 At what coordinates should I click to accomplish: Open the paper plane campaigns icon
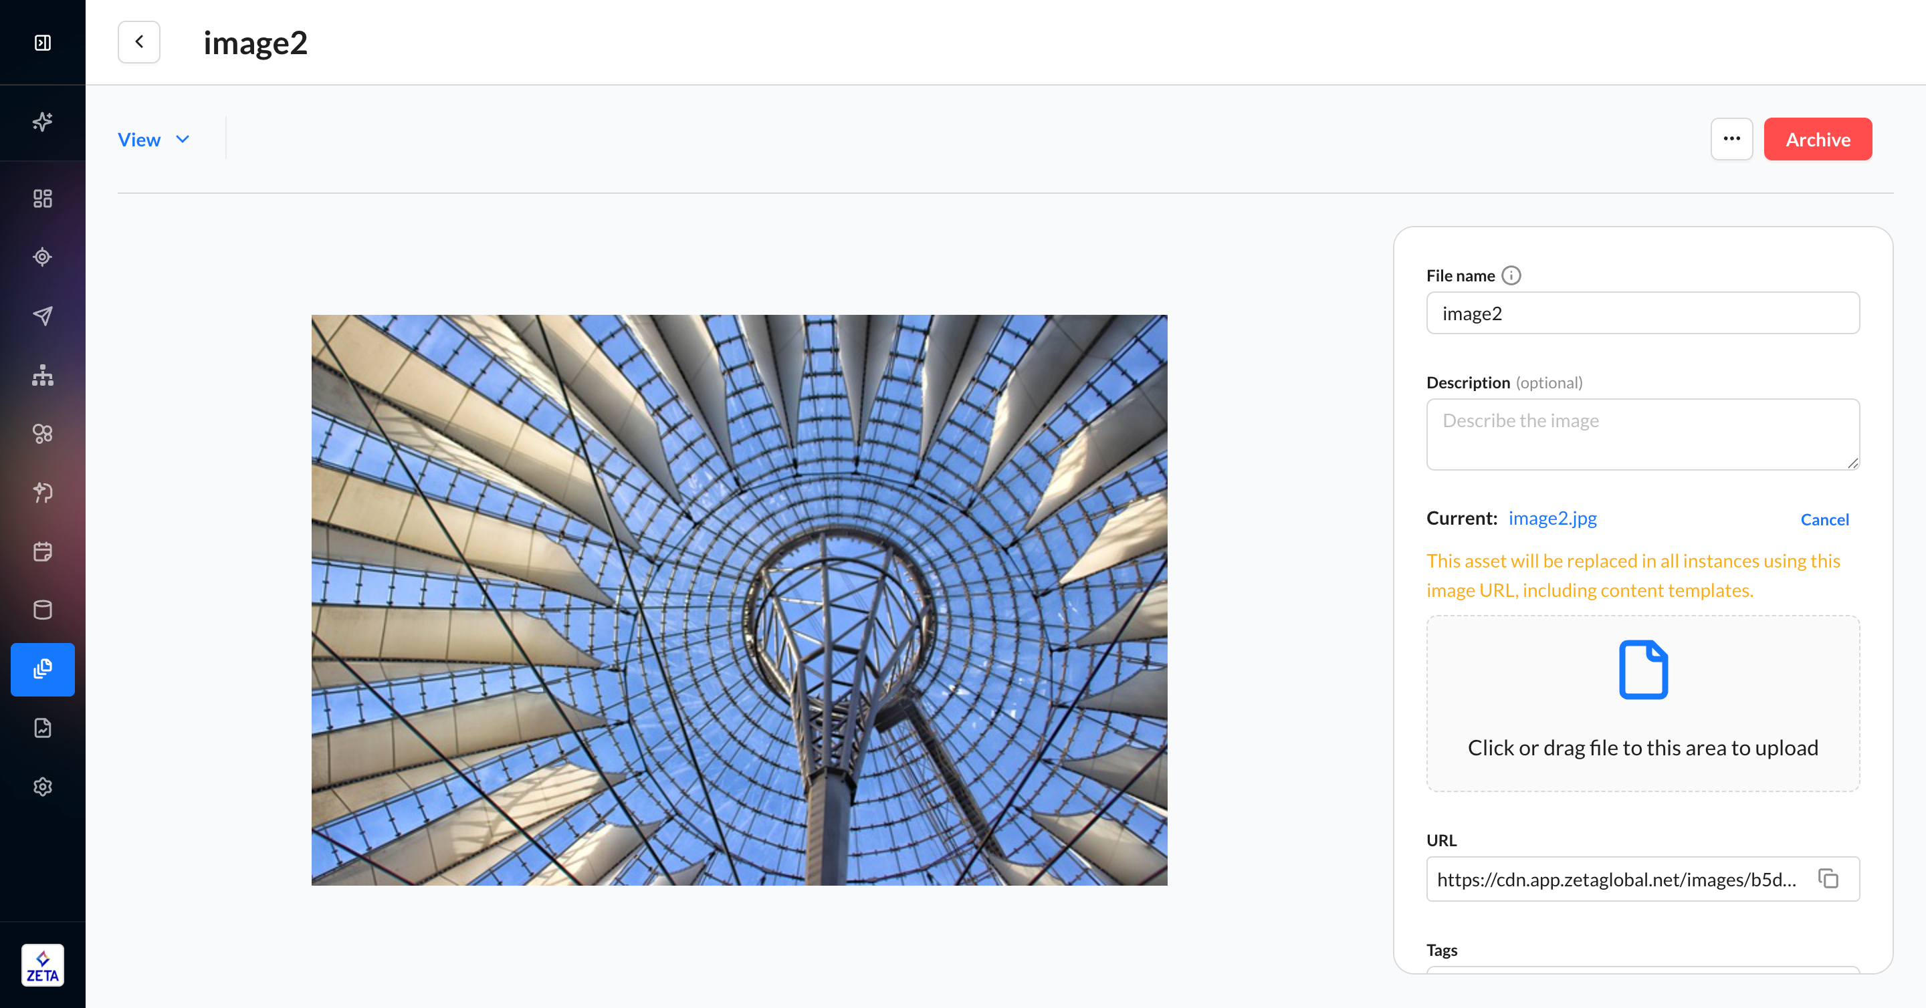coord(43,316)
